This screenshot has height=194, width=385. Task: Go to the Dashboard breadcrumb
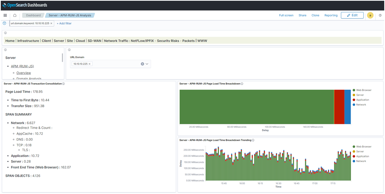[x=33, y=15]
